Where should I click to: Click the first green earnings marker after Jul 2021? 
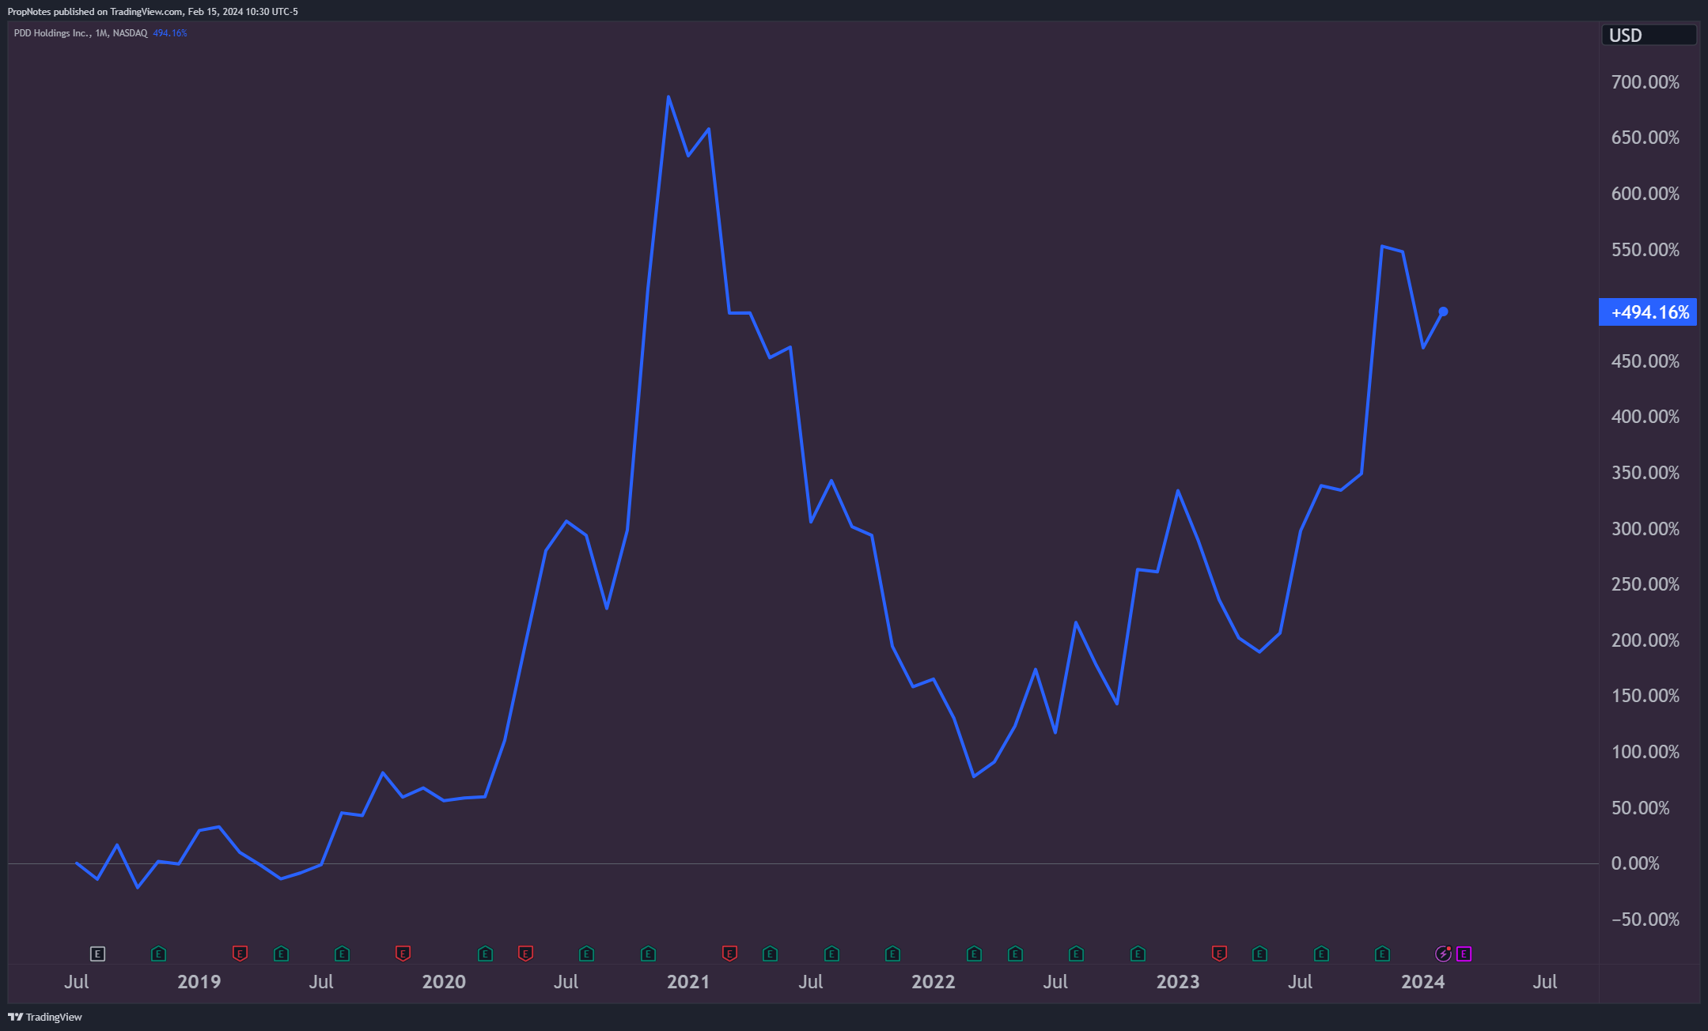[831, 954]
